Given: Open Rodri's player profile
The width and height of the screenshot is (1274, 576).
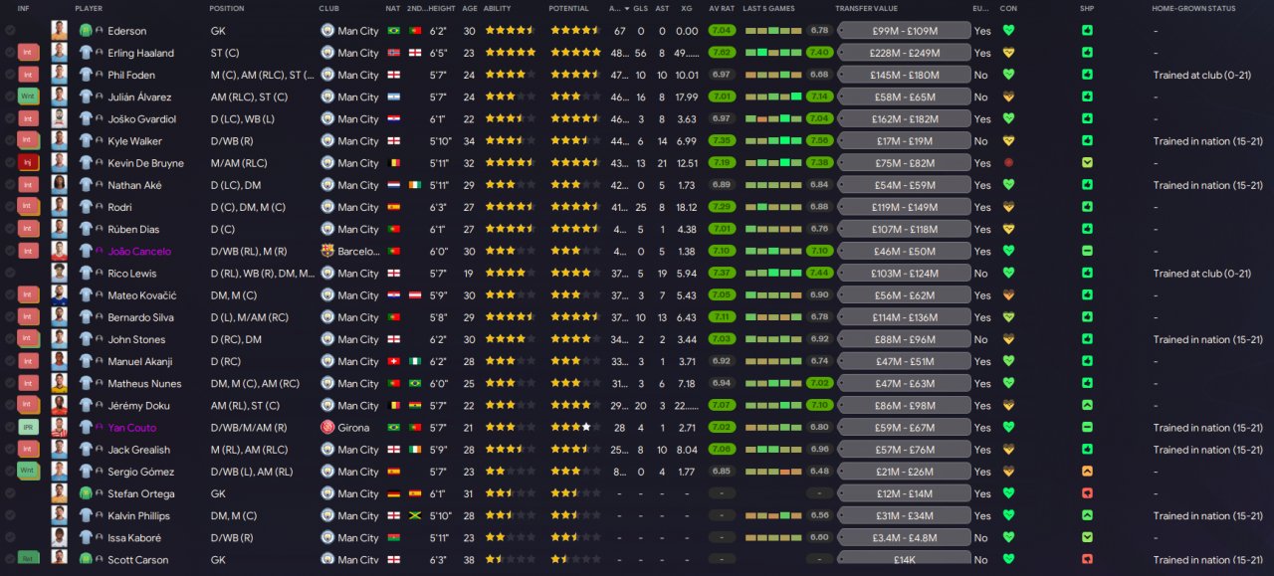Looking at the screenshot, I should (x=118, y=207).
